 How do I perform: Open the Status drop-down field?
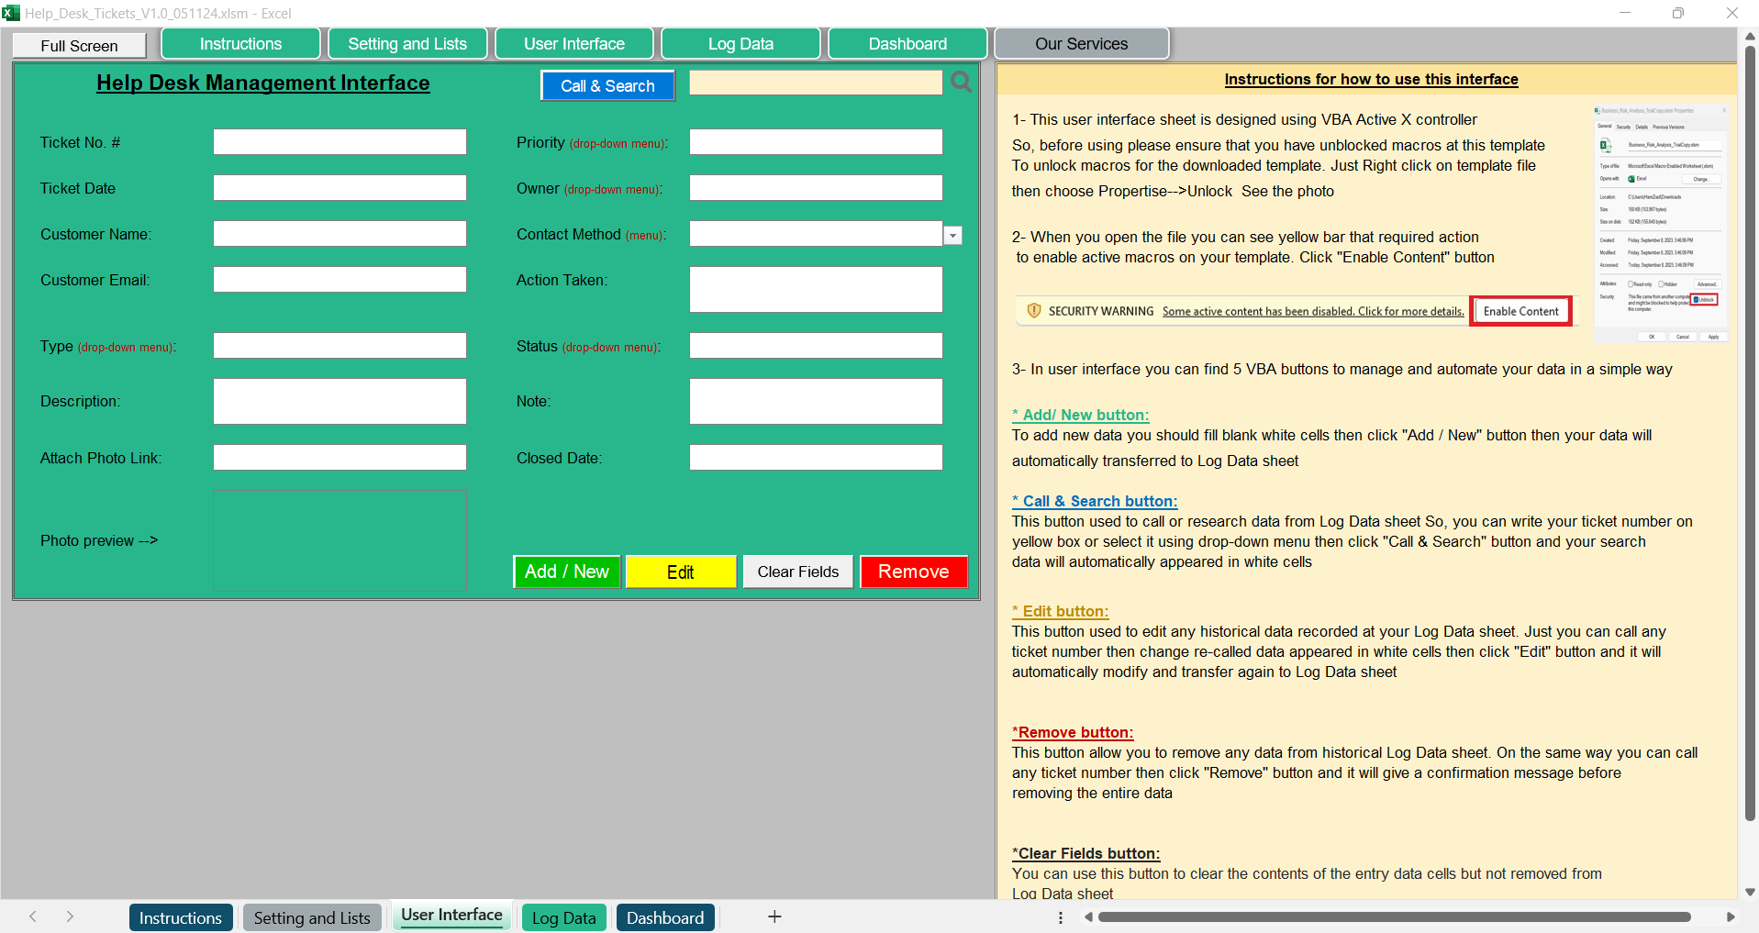coord(815,346)
